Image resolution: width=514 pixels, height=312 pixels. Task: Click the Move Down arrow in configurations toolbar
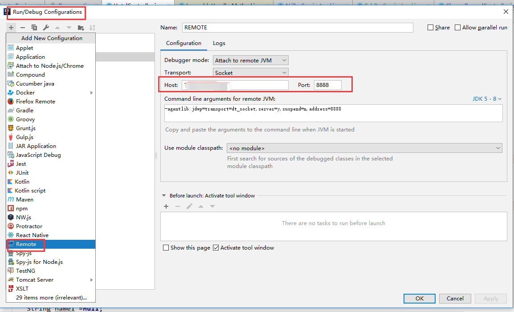coord(69,28)
